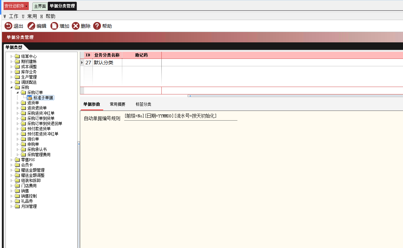Click the 增加 add document icon
The height and width of the screenshot is (248, 403).
[54, 26]
